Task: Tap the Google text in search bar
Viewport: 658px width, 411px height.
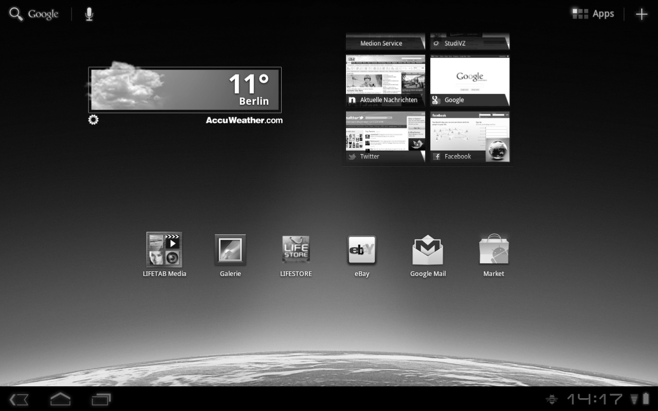Action: (43, 14)
